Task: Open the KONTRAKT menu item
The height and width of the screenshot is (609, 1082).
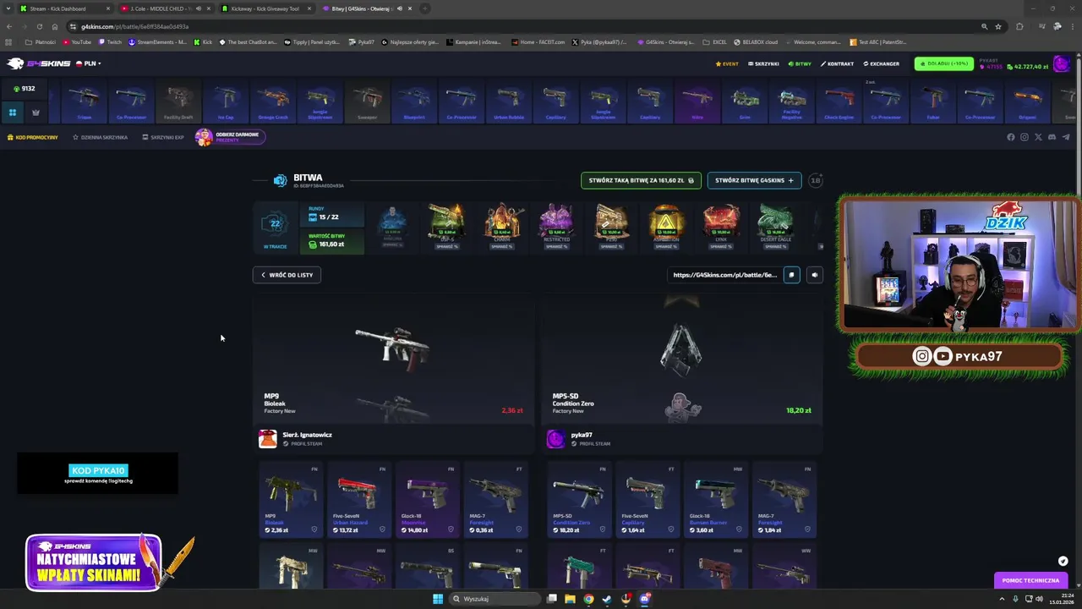Action: [x=837, y=63]
